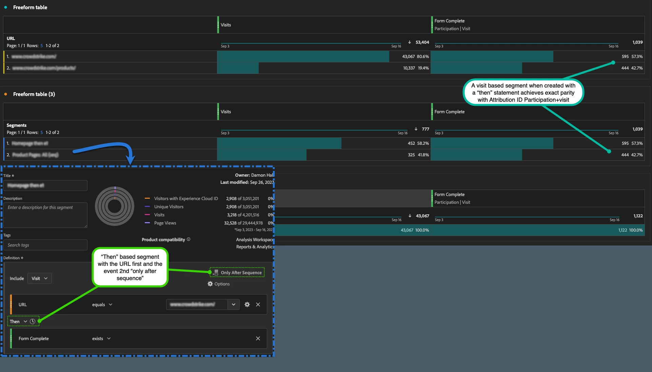The image size is (652, 372).
Task: Remove the URL rule with its X
Action: tap(258, 305)
